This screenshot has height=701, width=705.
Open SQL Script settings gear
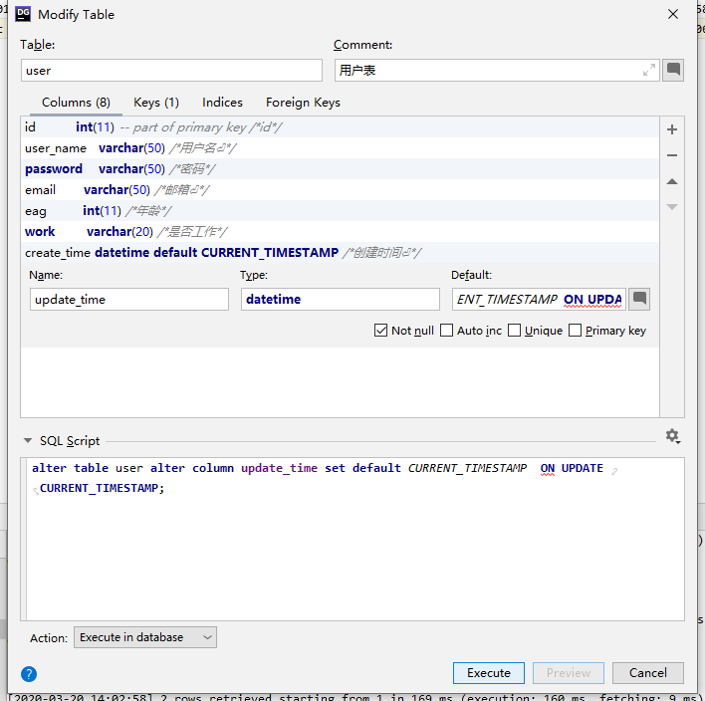pos(672,436)
